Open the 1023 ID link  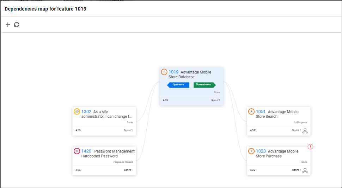[261, 151]
